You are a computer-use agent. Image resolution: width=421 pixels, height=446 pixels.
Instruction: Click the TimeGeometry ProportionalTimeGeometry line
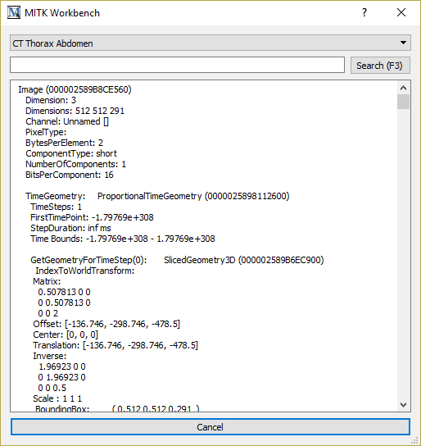[x=157, y=196]
